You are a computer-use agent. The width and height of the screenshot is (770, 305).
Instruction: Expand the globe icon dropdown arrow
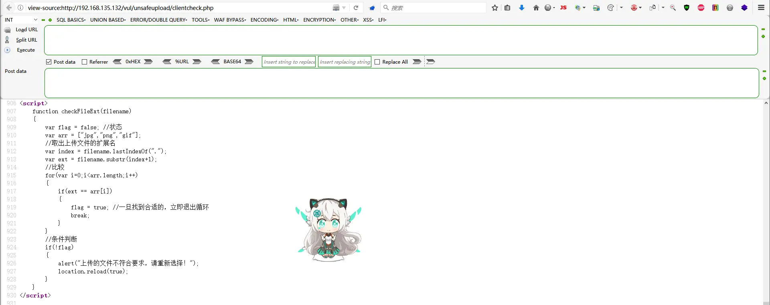click(x=554, y=8)
